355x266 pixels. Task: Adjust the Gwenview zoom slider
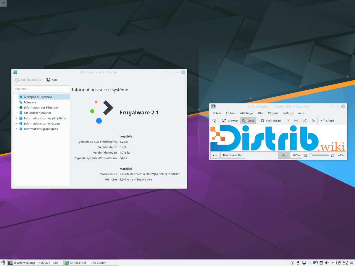pyautogui.click(x=319, y=155)
